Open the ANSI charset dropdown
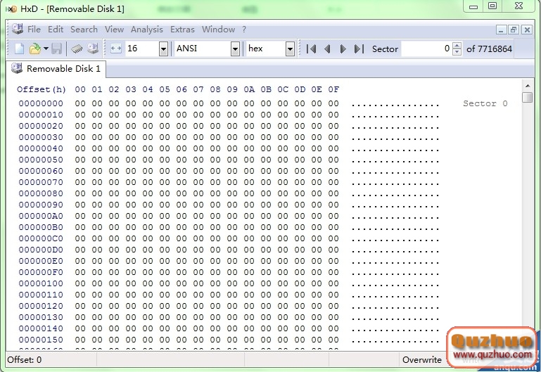This screenshot has width=541, height=372. point(235,49)
